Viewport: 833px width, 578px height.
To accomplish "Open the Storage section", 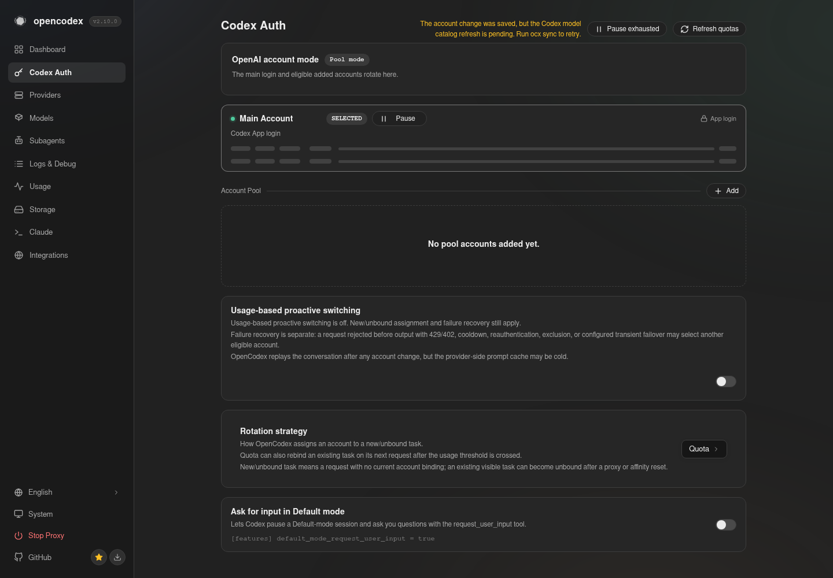I will pyautogui.click(x=67, y=210).
